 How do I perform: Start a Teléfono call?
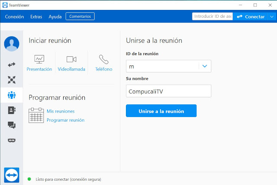coord(104,63)
